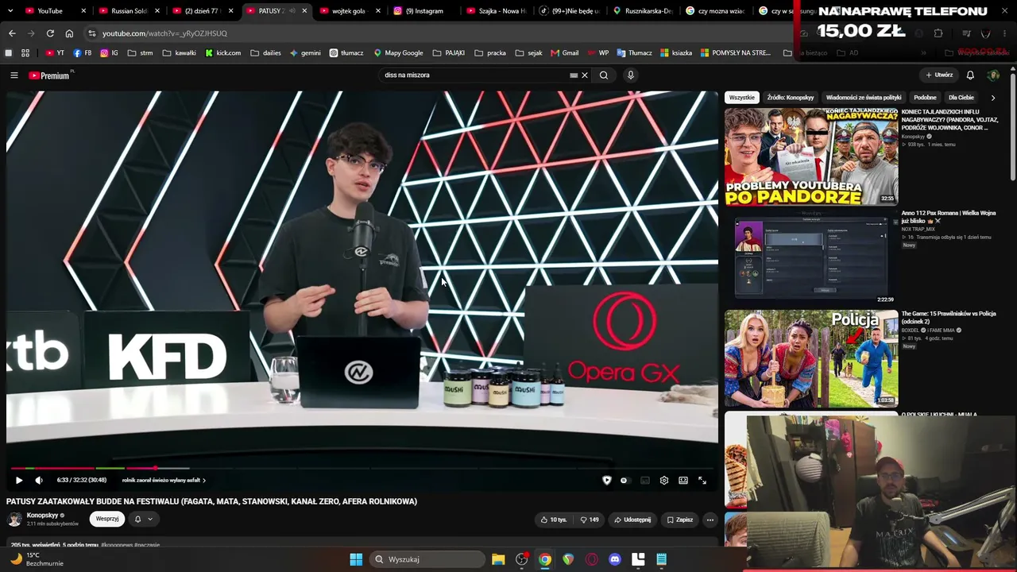Viewport: 1017px width, 572px height.
Task: Select the "Wiadomości ze świata polityki" chip
Action: [864, 98]
